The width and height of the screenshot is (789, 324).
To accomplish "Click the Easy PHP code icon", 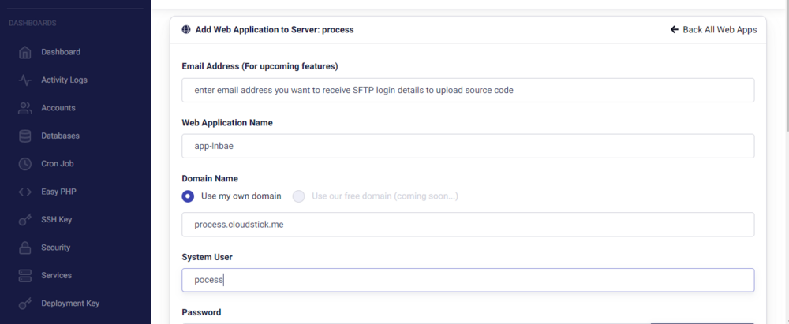I will click(25, 192).
